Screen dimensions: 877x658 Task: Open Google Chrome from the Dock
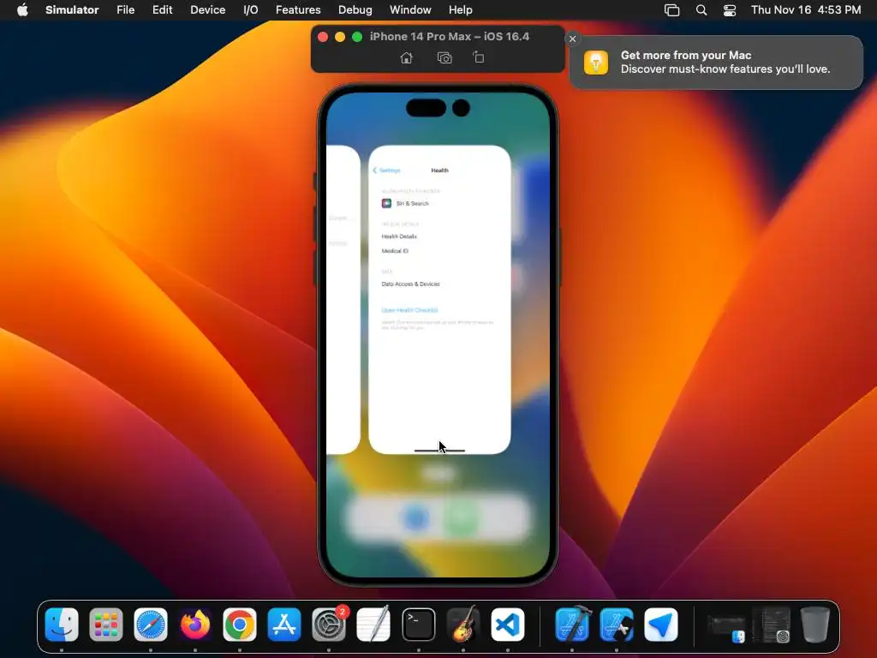coord(240,625)
